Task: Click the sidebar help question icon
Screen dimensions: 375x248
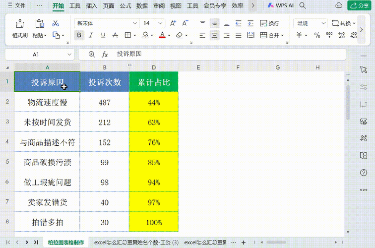Action: point(364,173)
